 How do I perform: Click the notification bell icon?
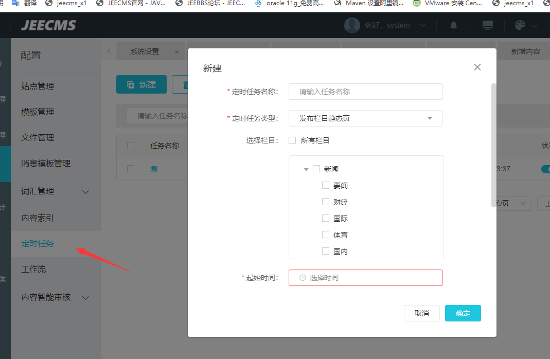[x=454, y=25]
